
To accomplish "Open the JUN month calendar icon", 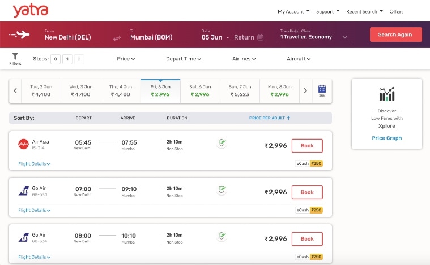I will tap(322, 91).
